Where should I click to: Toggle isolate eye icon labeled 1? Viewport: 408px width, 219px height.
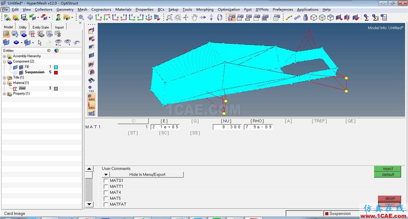[x=68, y=43]
